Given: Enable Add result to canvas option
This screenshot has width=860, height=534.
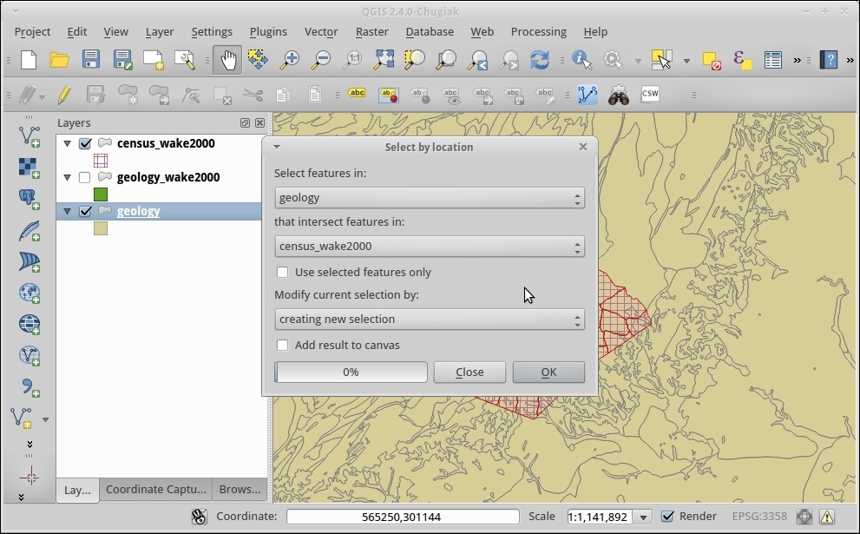Looking at the screenshot, I should [x=283, y=346].
